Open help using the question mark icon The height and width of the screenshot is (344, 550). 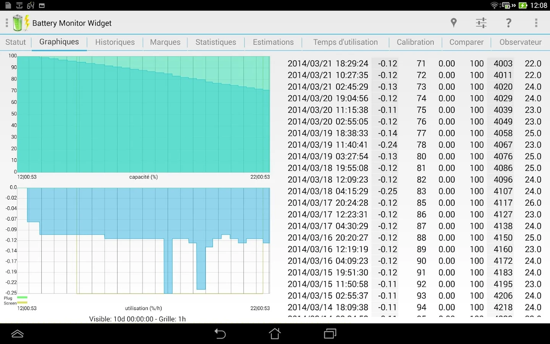click(508, 23)
